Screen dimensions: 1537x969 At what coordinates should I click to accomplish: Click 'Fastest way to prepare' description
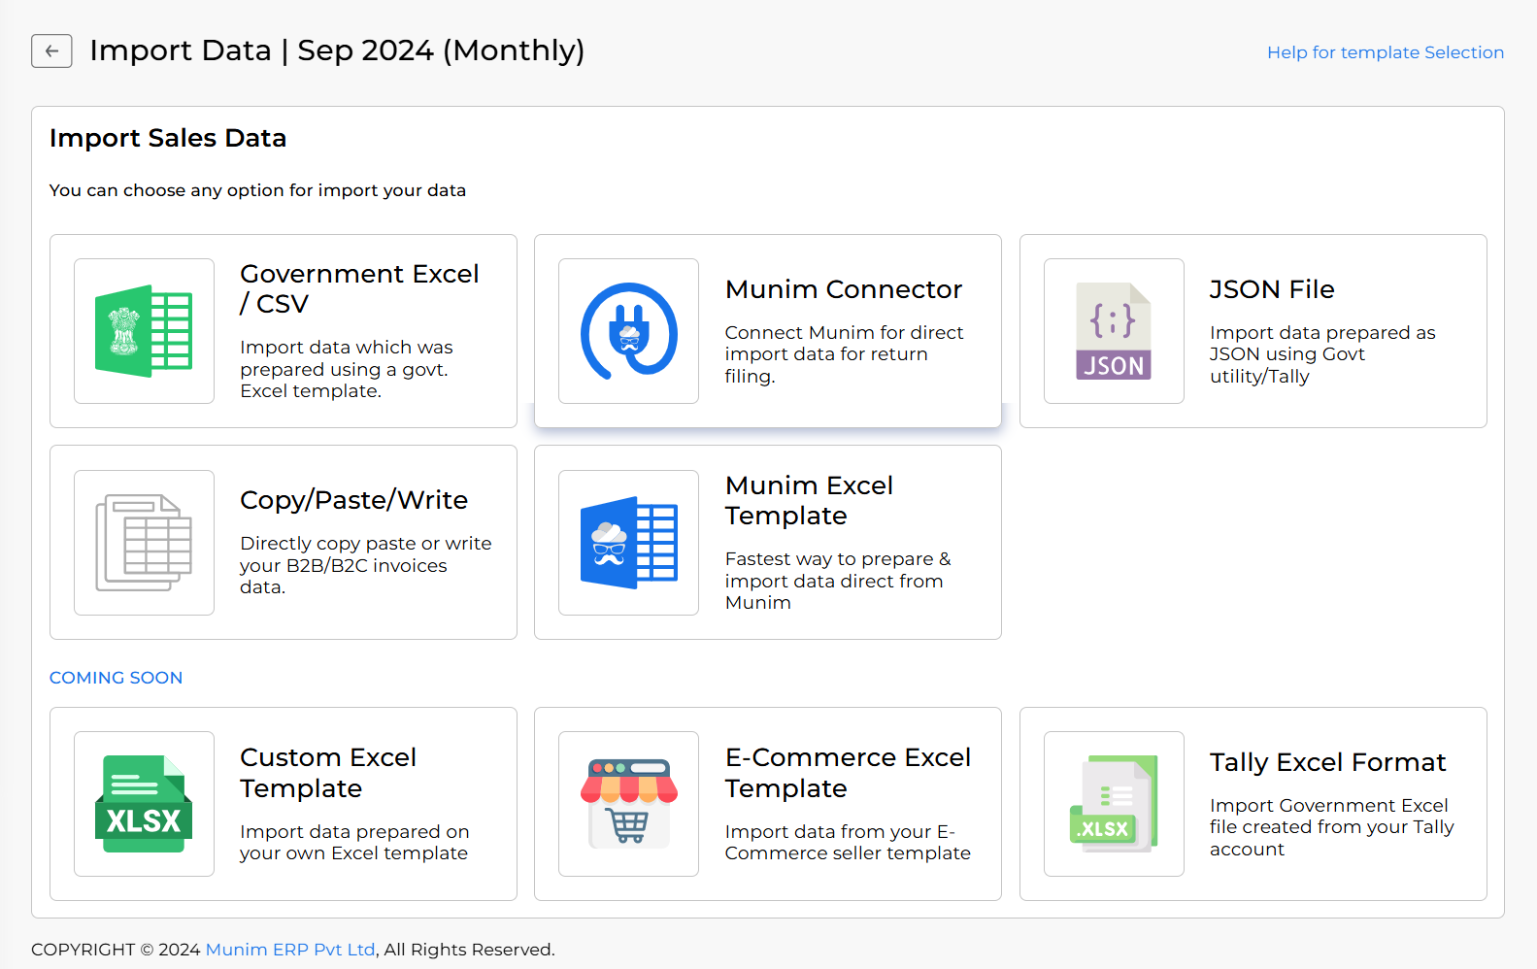pos(837,581)
